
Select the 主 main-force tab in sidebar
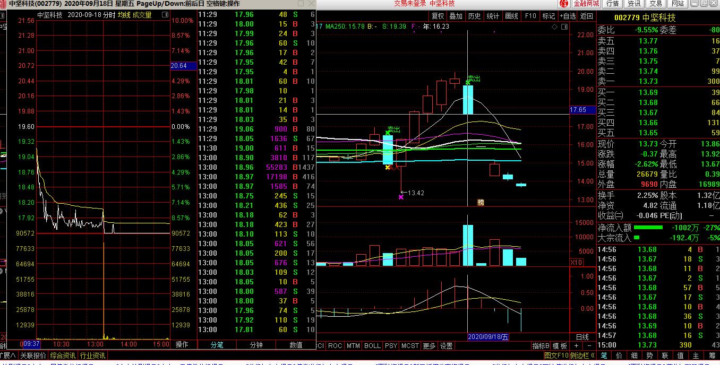[x=696, y=355]
